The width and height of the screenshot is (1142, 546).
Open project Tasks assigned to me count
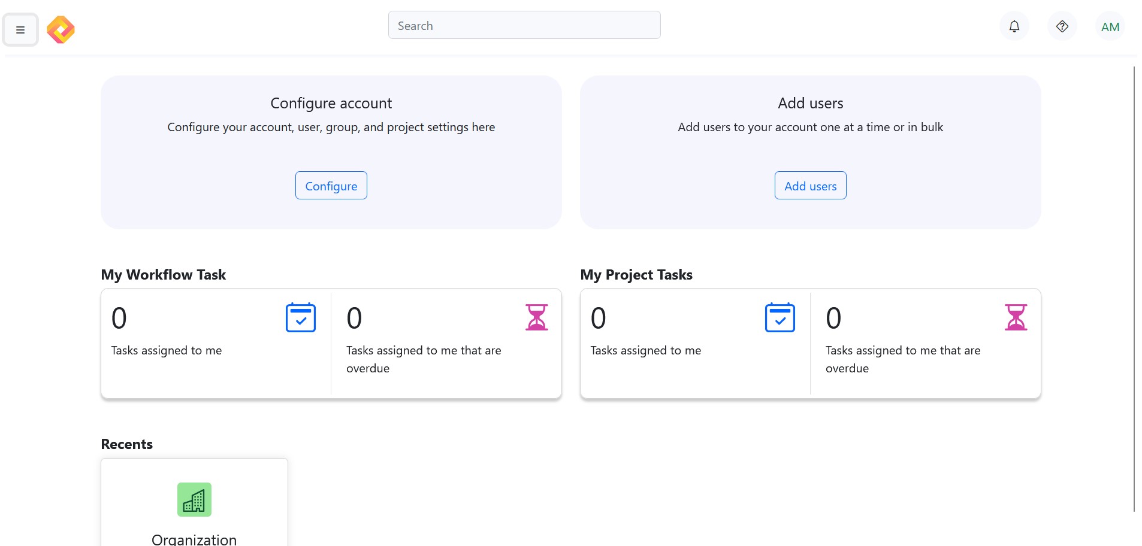(x=599, y=318)
